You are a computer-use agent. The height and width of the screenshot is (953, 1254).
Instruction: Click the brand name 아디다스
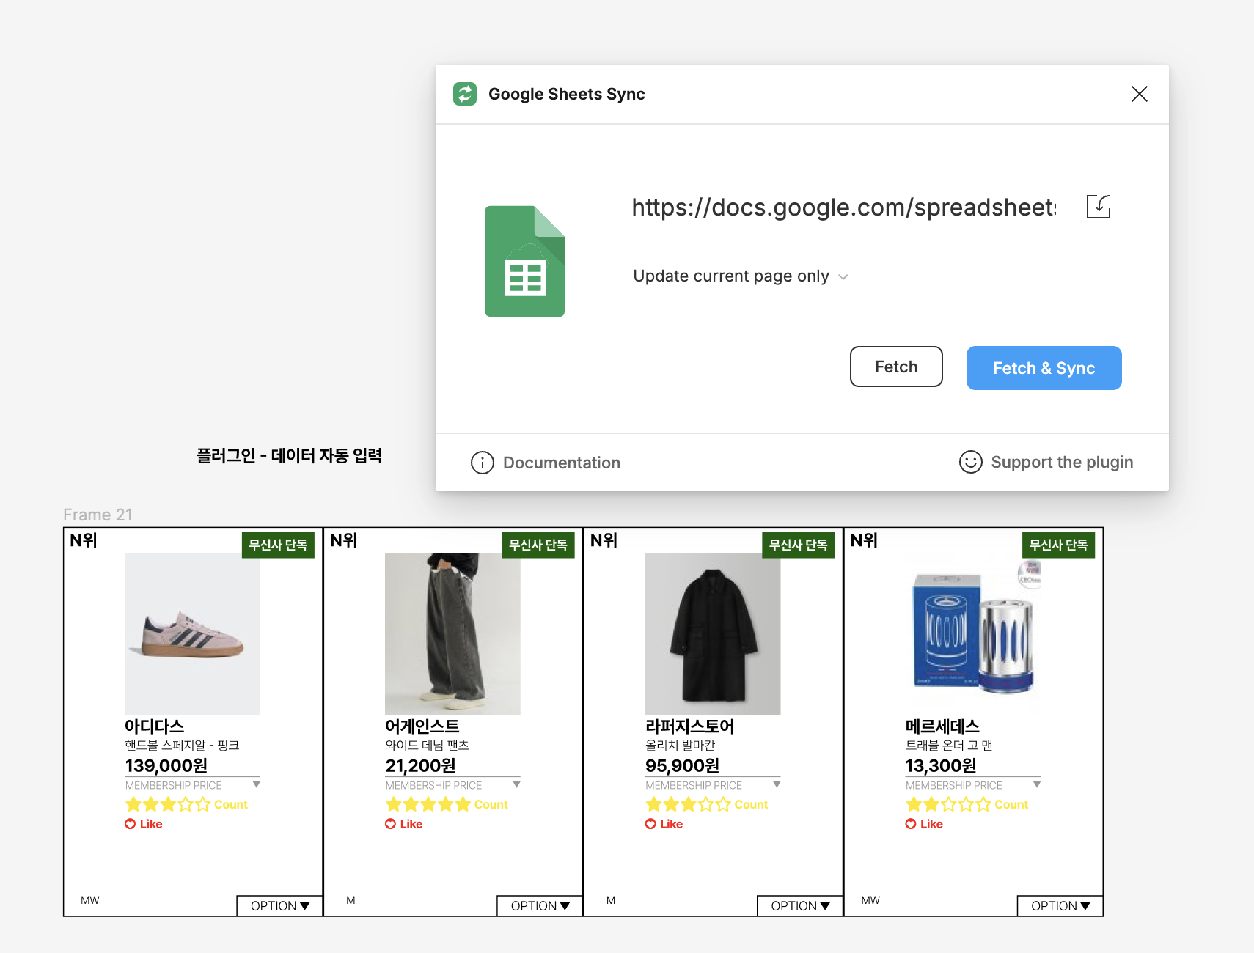tap(154, 726)
